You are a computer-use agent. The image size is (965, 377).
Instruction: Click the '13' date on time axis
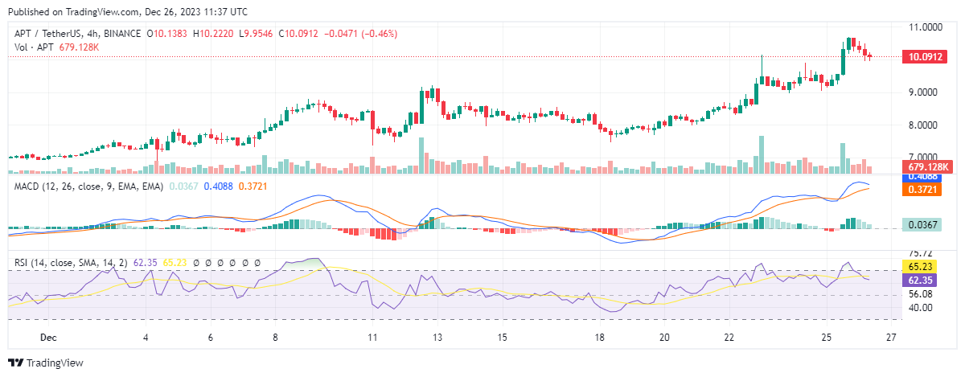click(x=437, y=338)
